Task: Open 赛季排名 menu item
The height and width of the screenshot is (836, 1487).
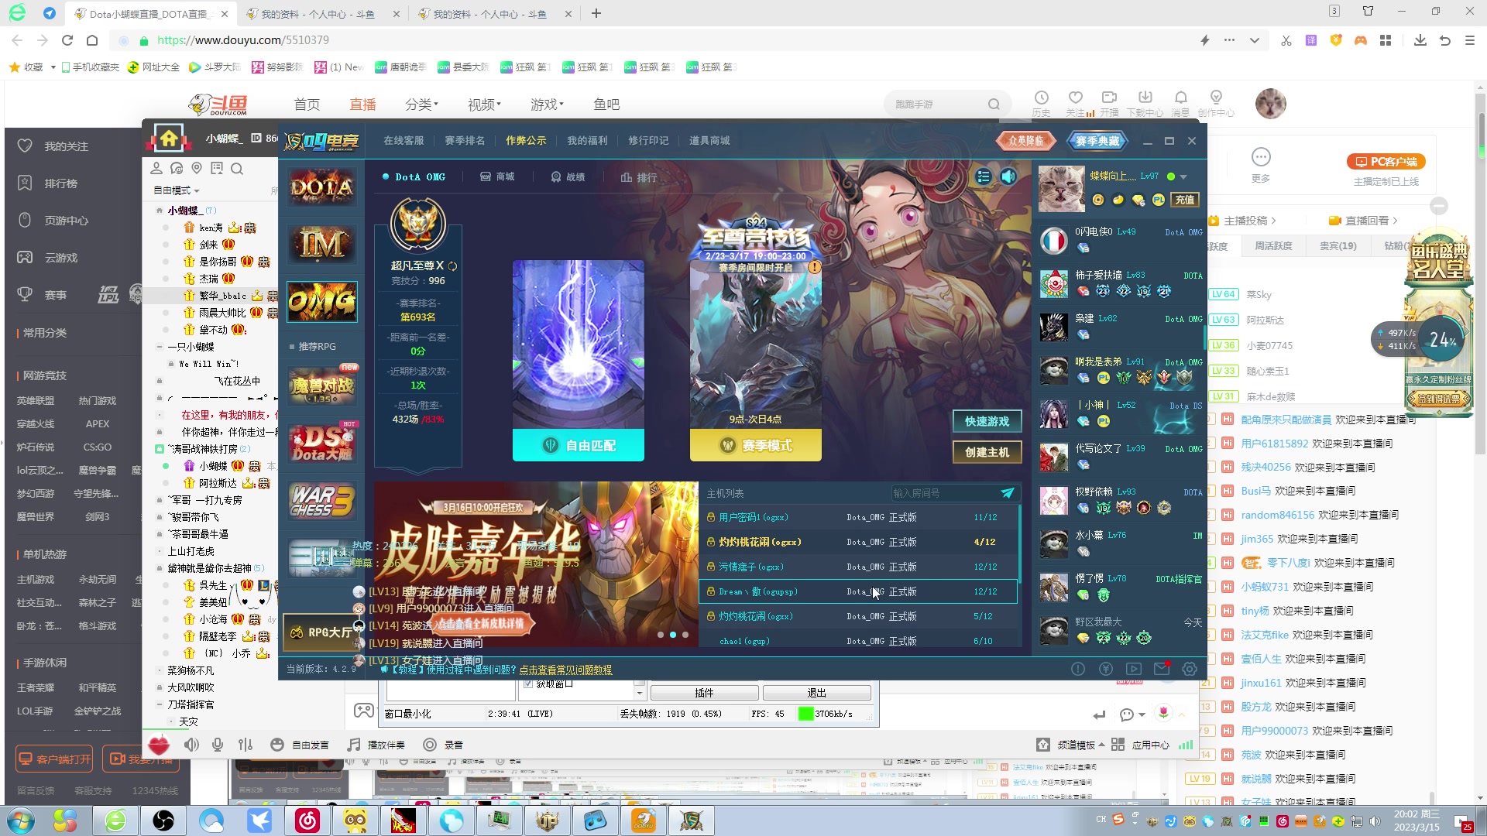Action: click(x=465, y=140)
